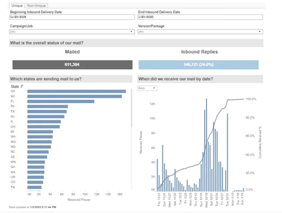
Task: Click the Data Updated timestamp text
Action: pos(33,207)
